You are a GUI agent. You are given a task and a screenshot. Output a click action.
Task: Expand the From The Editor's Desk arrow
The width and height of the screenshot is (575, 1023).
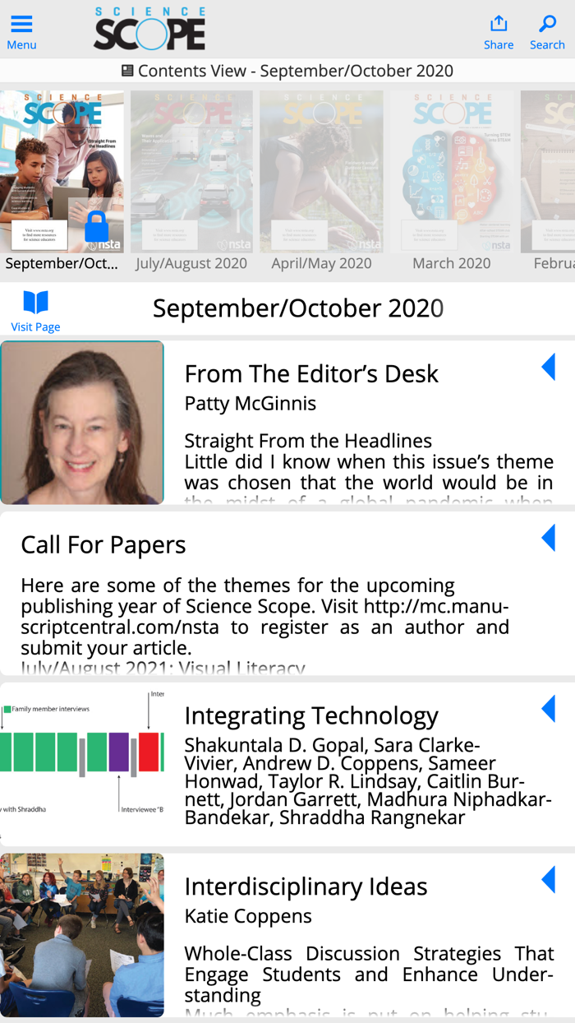[548, 367]
